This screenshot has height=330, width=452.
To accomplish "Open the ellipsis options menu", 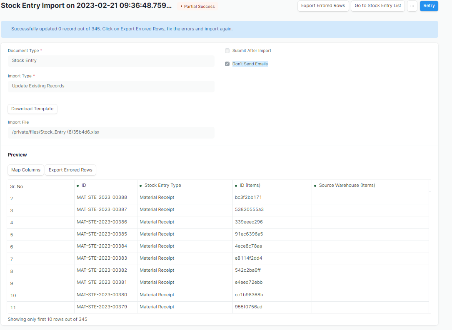I will [412, 6].
